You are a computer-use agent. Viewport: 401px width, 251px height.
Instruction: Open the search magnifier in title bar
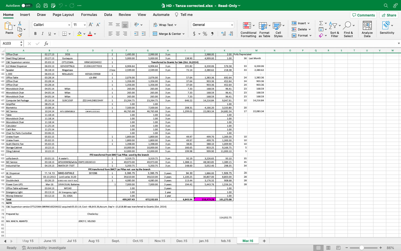pos(386,6)
